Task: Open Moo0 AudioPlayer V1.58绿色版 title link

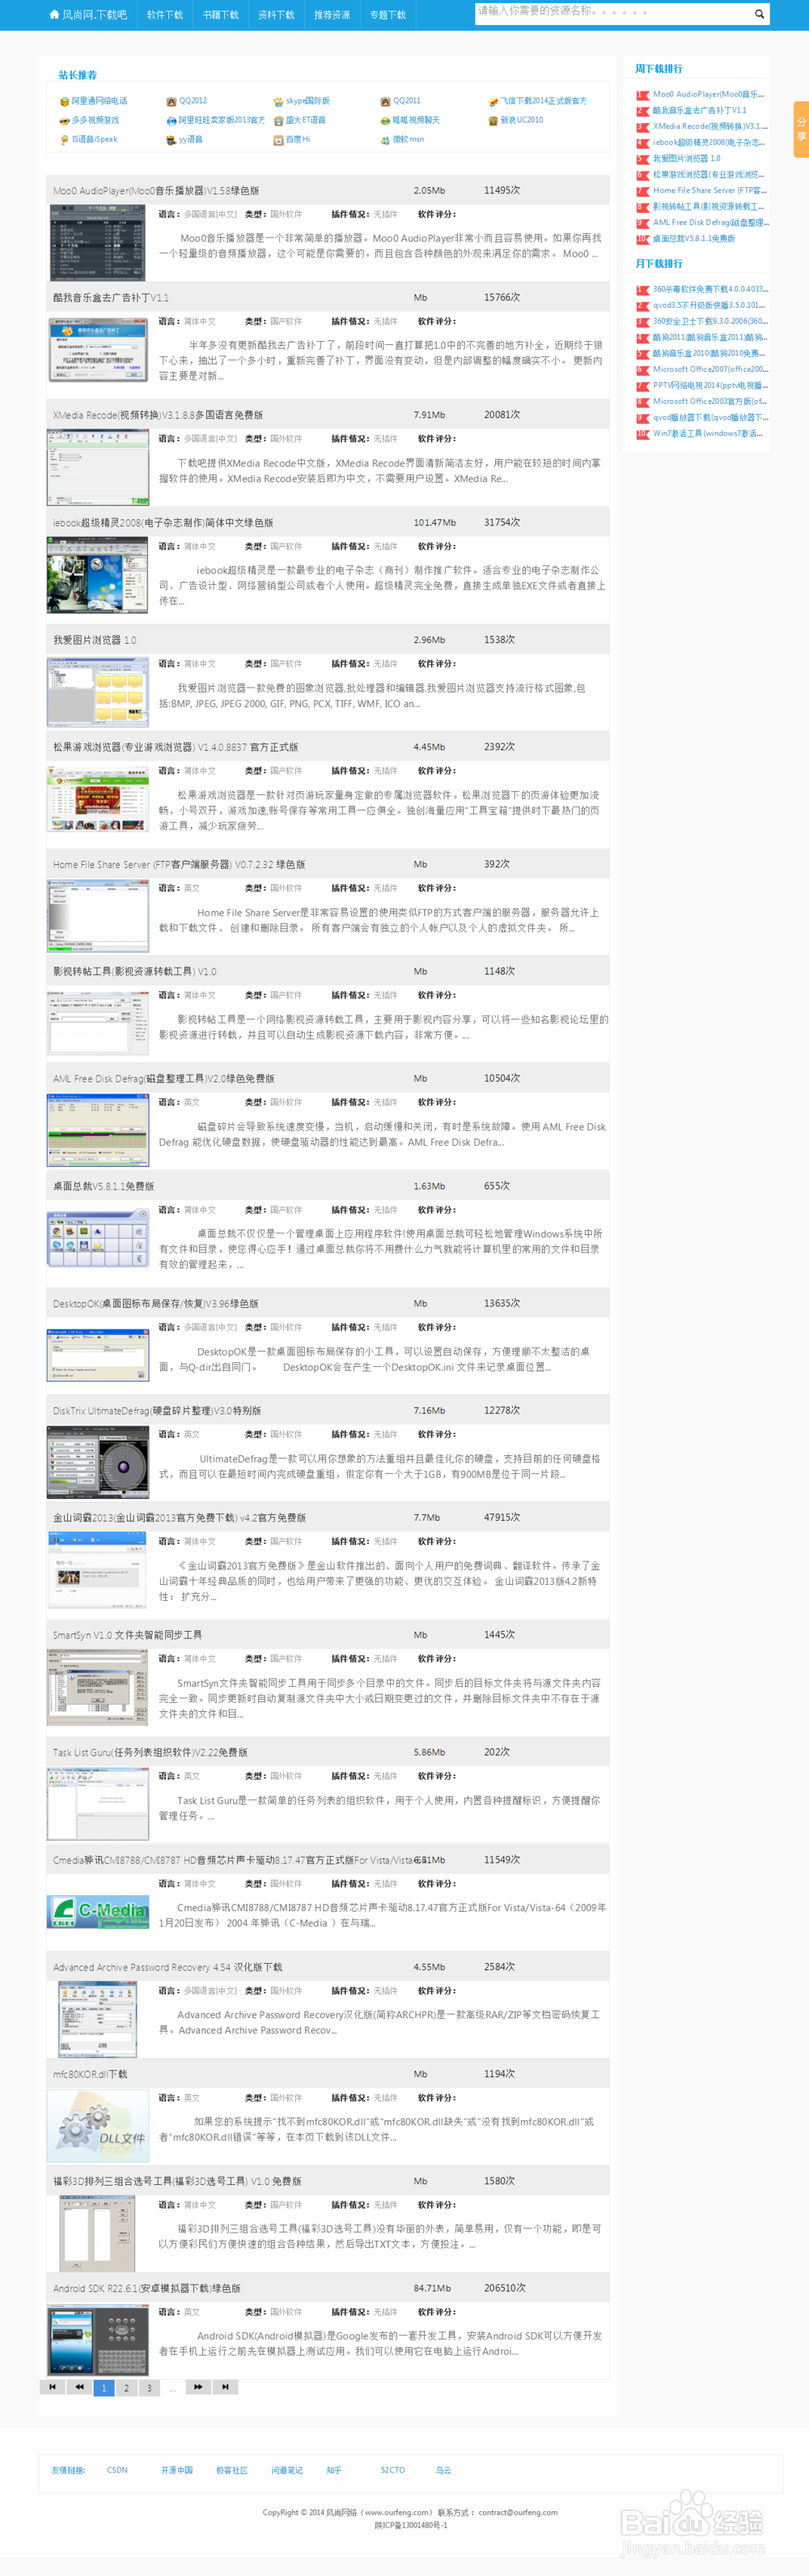Action: pos(156,190)
